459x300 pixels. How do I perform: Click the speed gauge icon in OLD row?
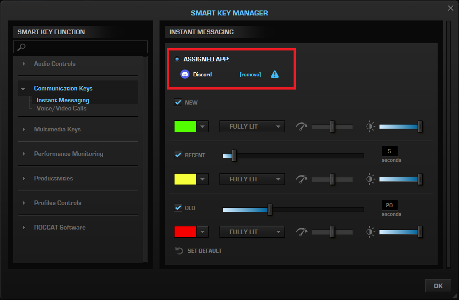(x=301, y=232)
